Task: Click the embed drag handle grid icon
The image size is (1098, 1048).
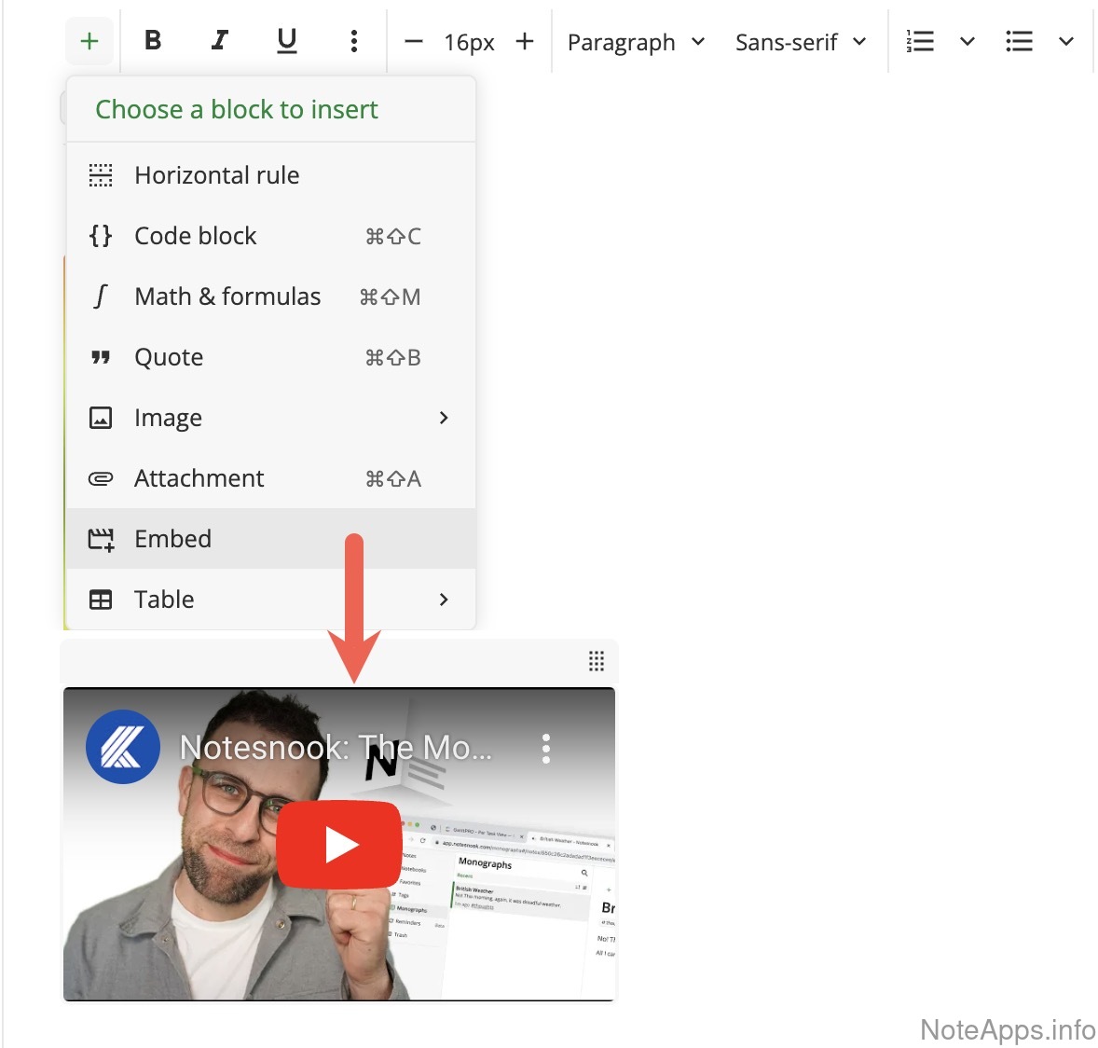Action: pyautogui.click(x=597, y=661)
